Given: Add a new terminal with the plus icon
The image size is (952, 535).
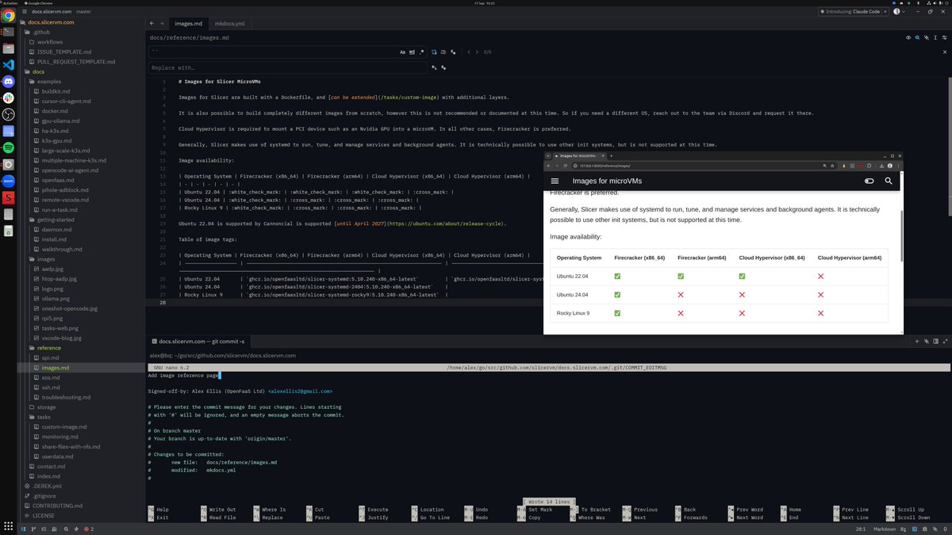Looking at the screenshot, I should tap(916, 341).
